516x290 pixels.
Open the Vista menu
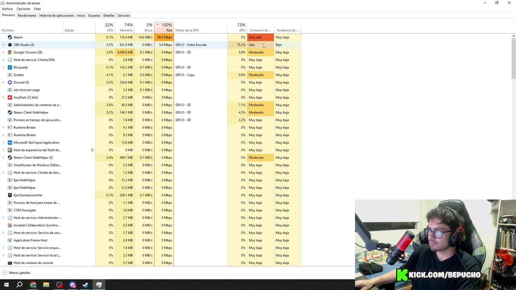37,9
